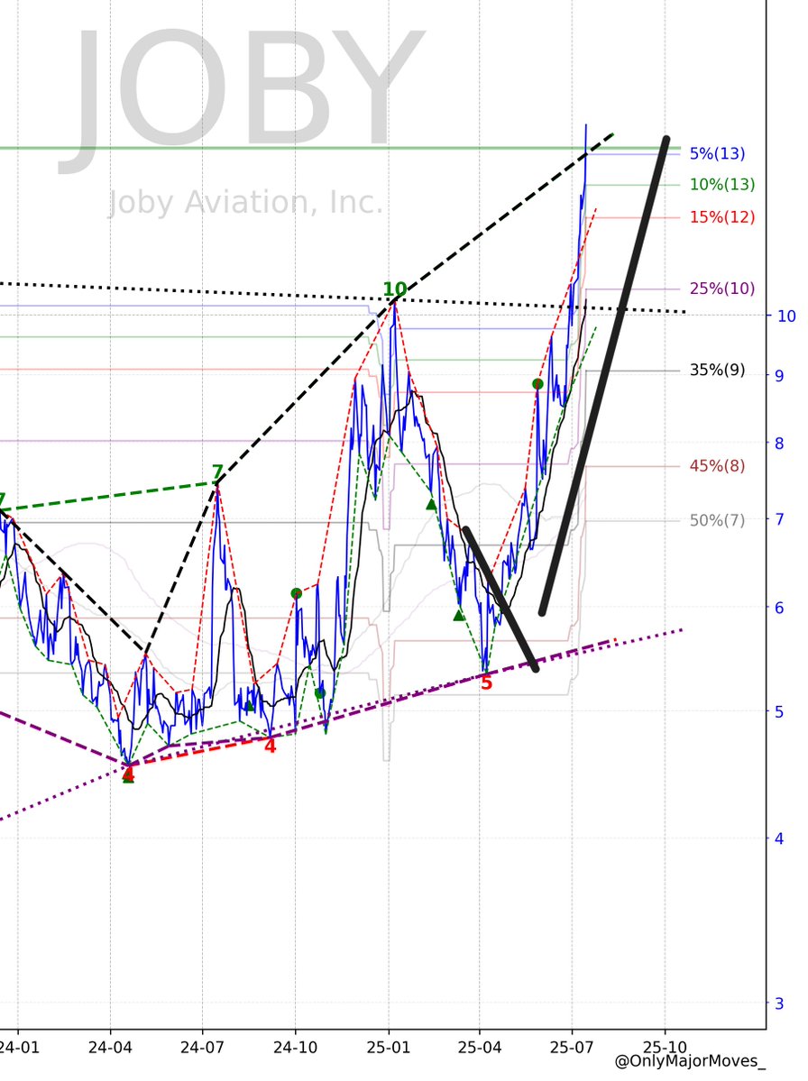808x1081 pixels.
Task: Click the 25-01 date axis label
Action: click(388, 1048)
